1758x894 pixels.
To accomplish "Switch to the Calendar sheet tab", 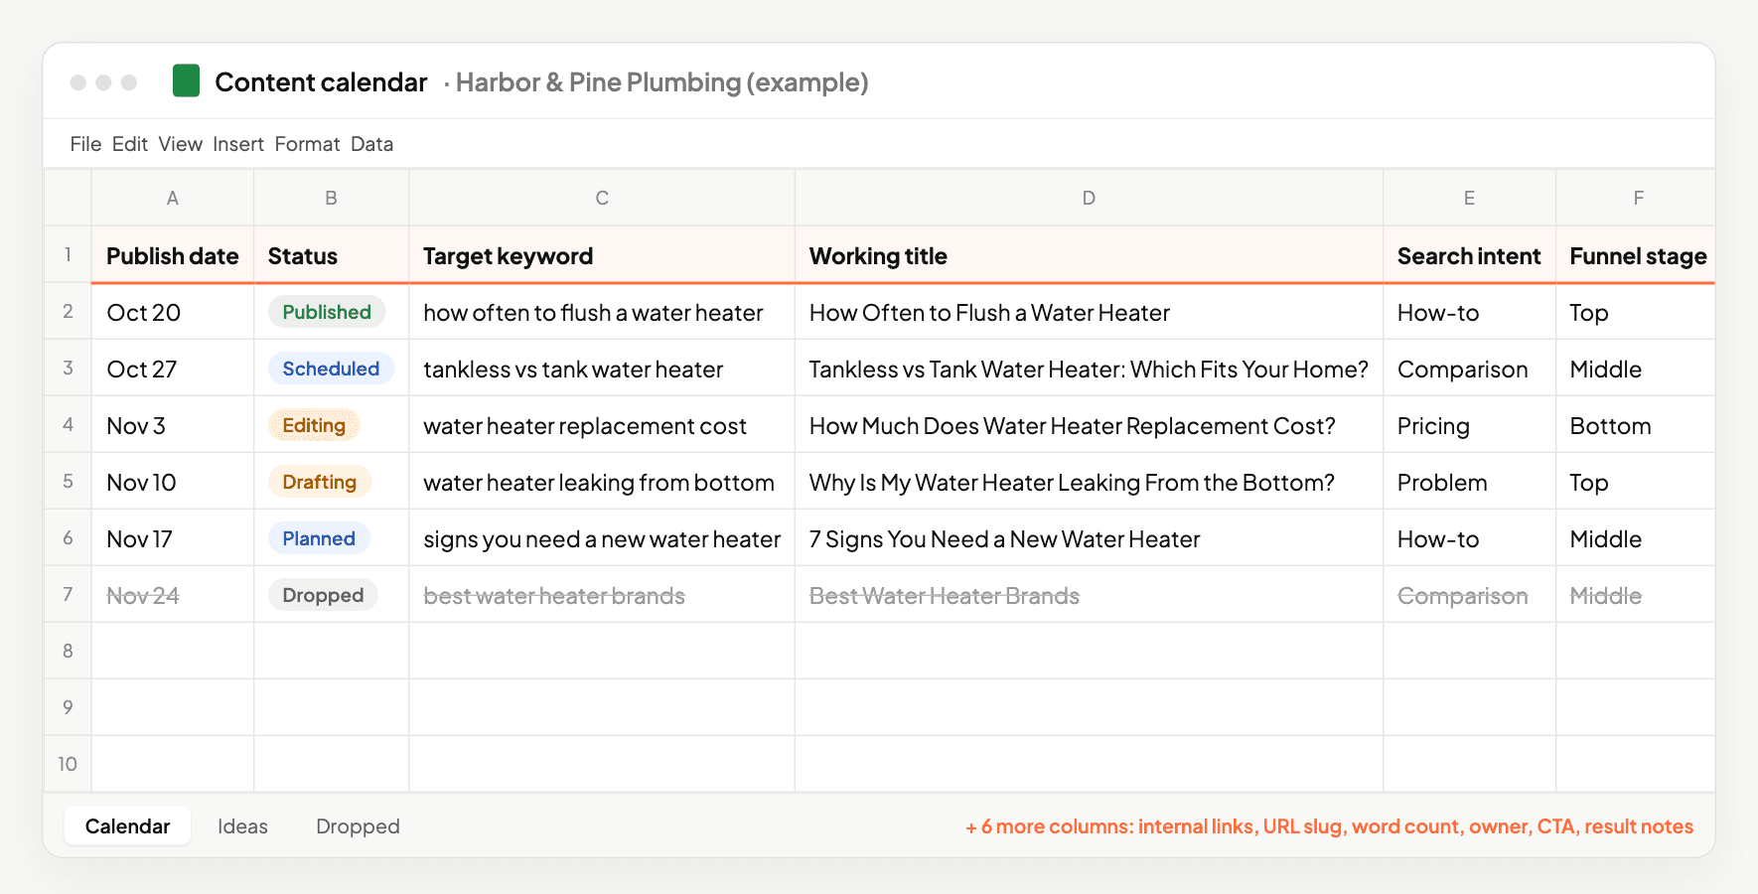I will pyautogui.click(x=127, y=826).
